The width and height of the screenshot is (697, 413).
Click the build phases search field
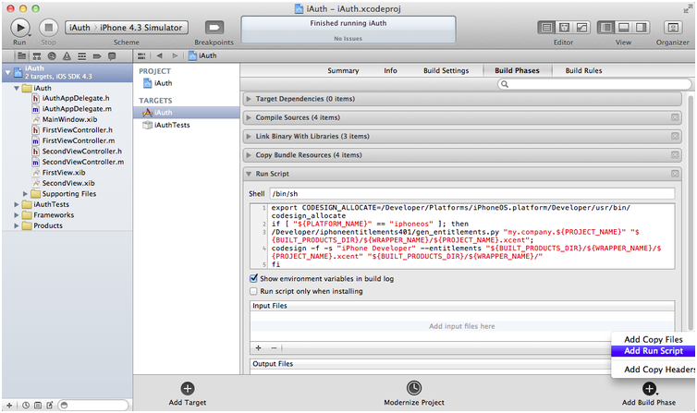point(594,84)
